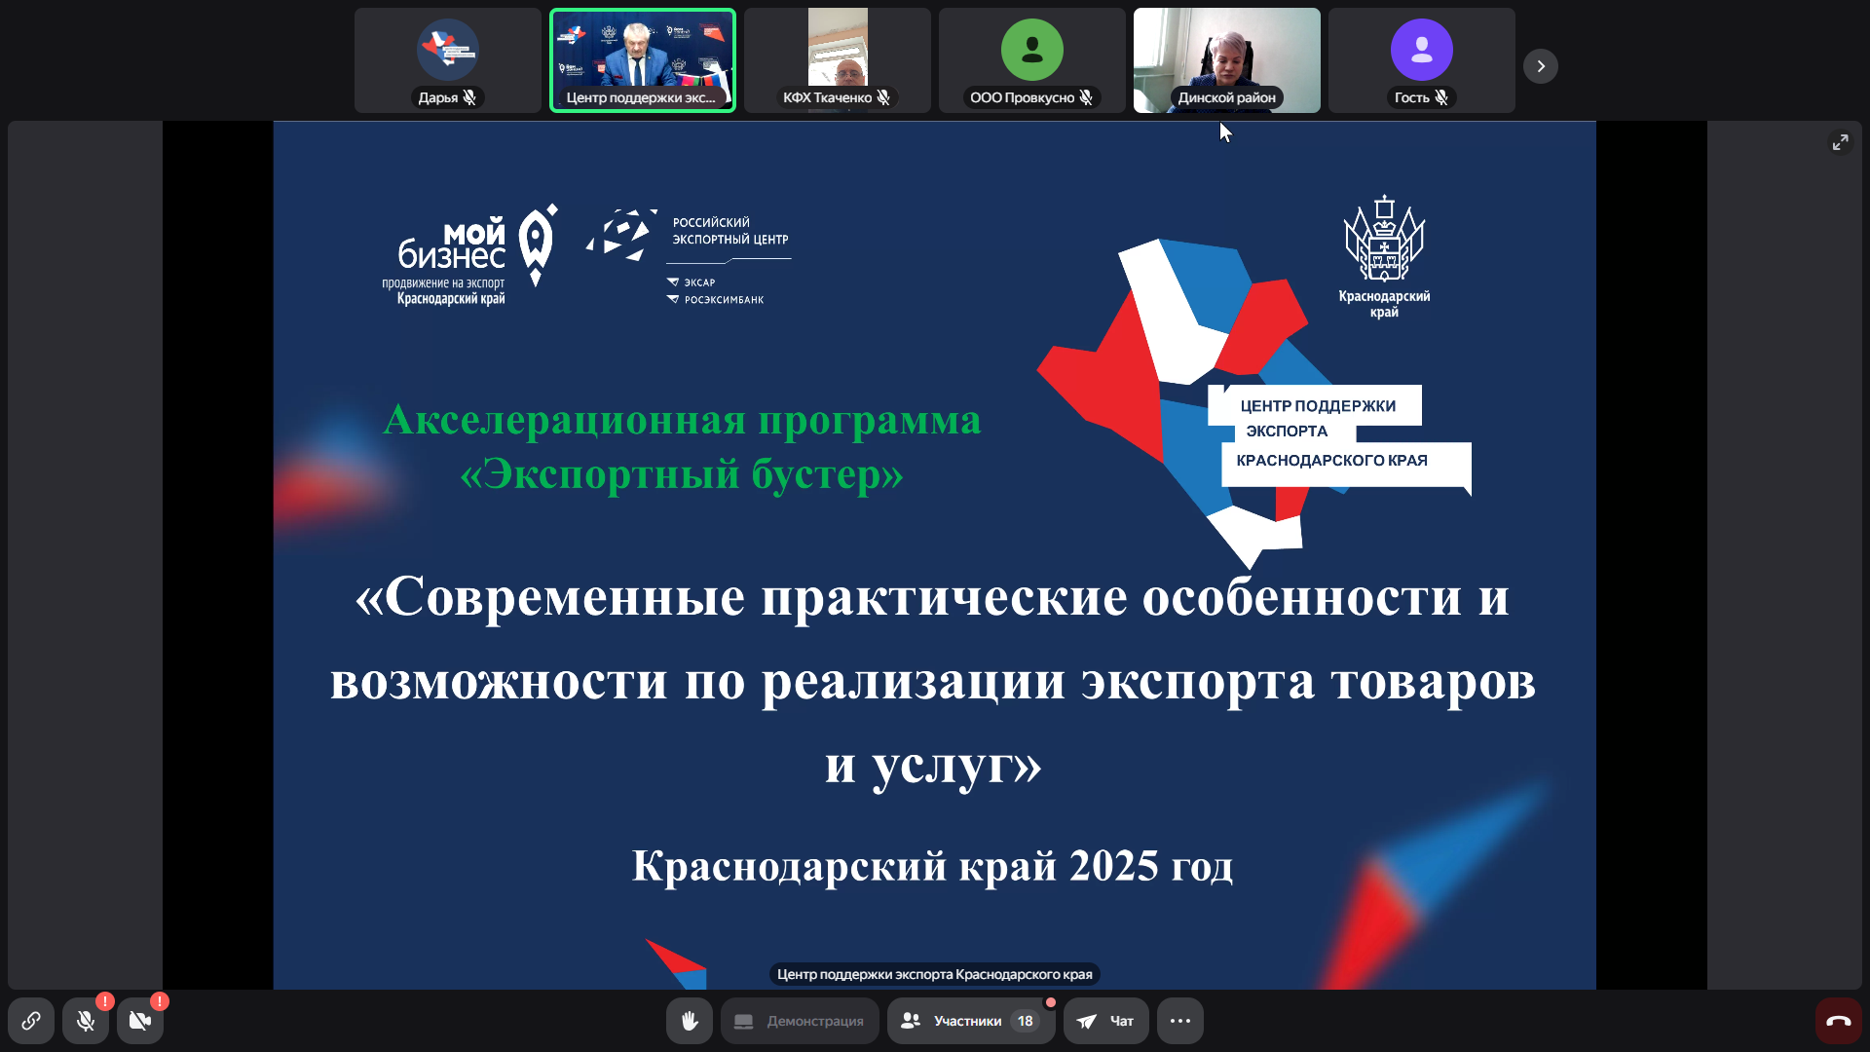Turn on the camera
Image resolution: width=1870 pixels, height=1052 pixels.
pyautogui.click(x=140, y=1021)
